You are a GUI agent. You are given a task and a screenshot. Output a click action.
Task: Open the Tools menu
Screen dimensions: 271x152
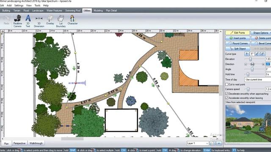(x=37, y=5)
